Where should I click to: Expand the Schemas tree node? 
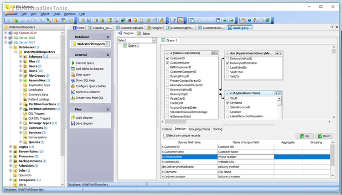21,57
